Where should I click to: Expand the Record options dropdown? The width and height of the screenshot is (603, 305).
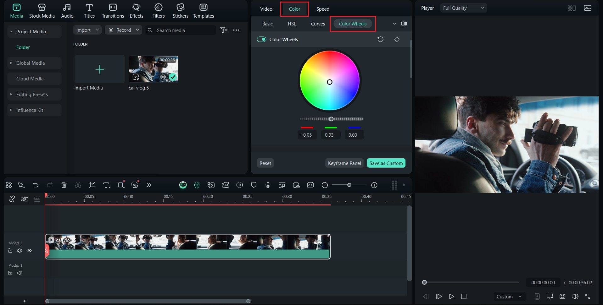pos(137,30)
